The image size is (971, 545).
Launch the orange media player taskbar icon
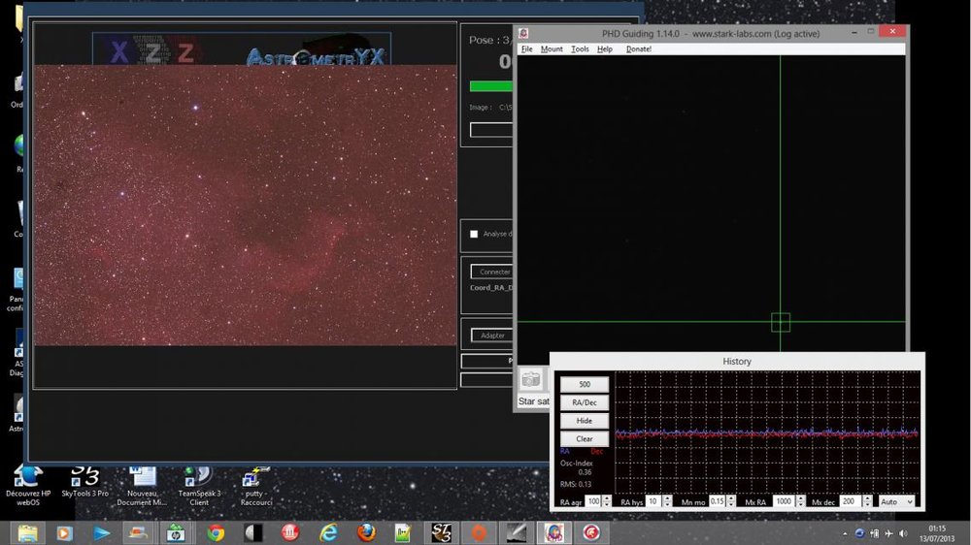point(64,532)
